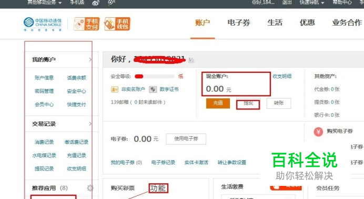Expand 交易记录 section arrow

point(90,124)
